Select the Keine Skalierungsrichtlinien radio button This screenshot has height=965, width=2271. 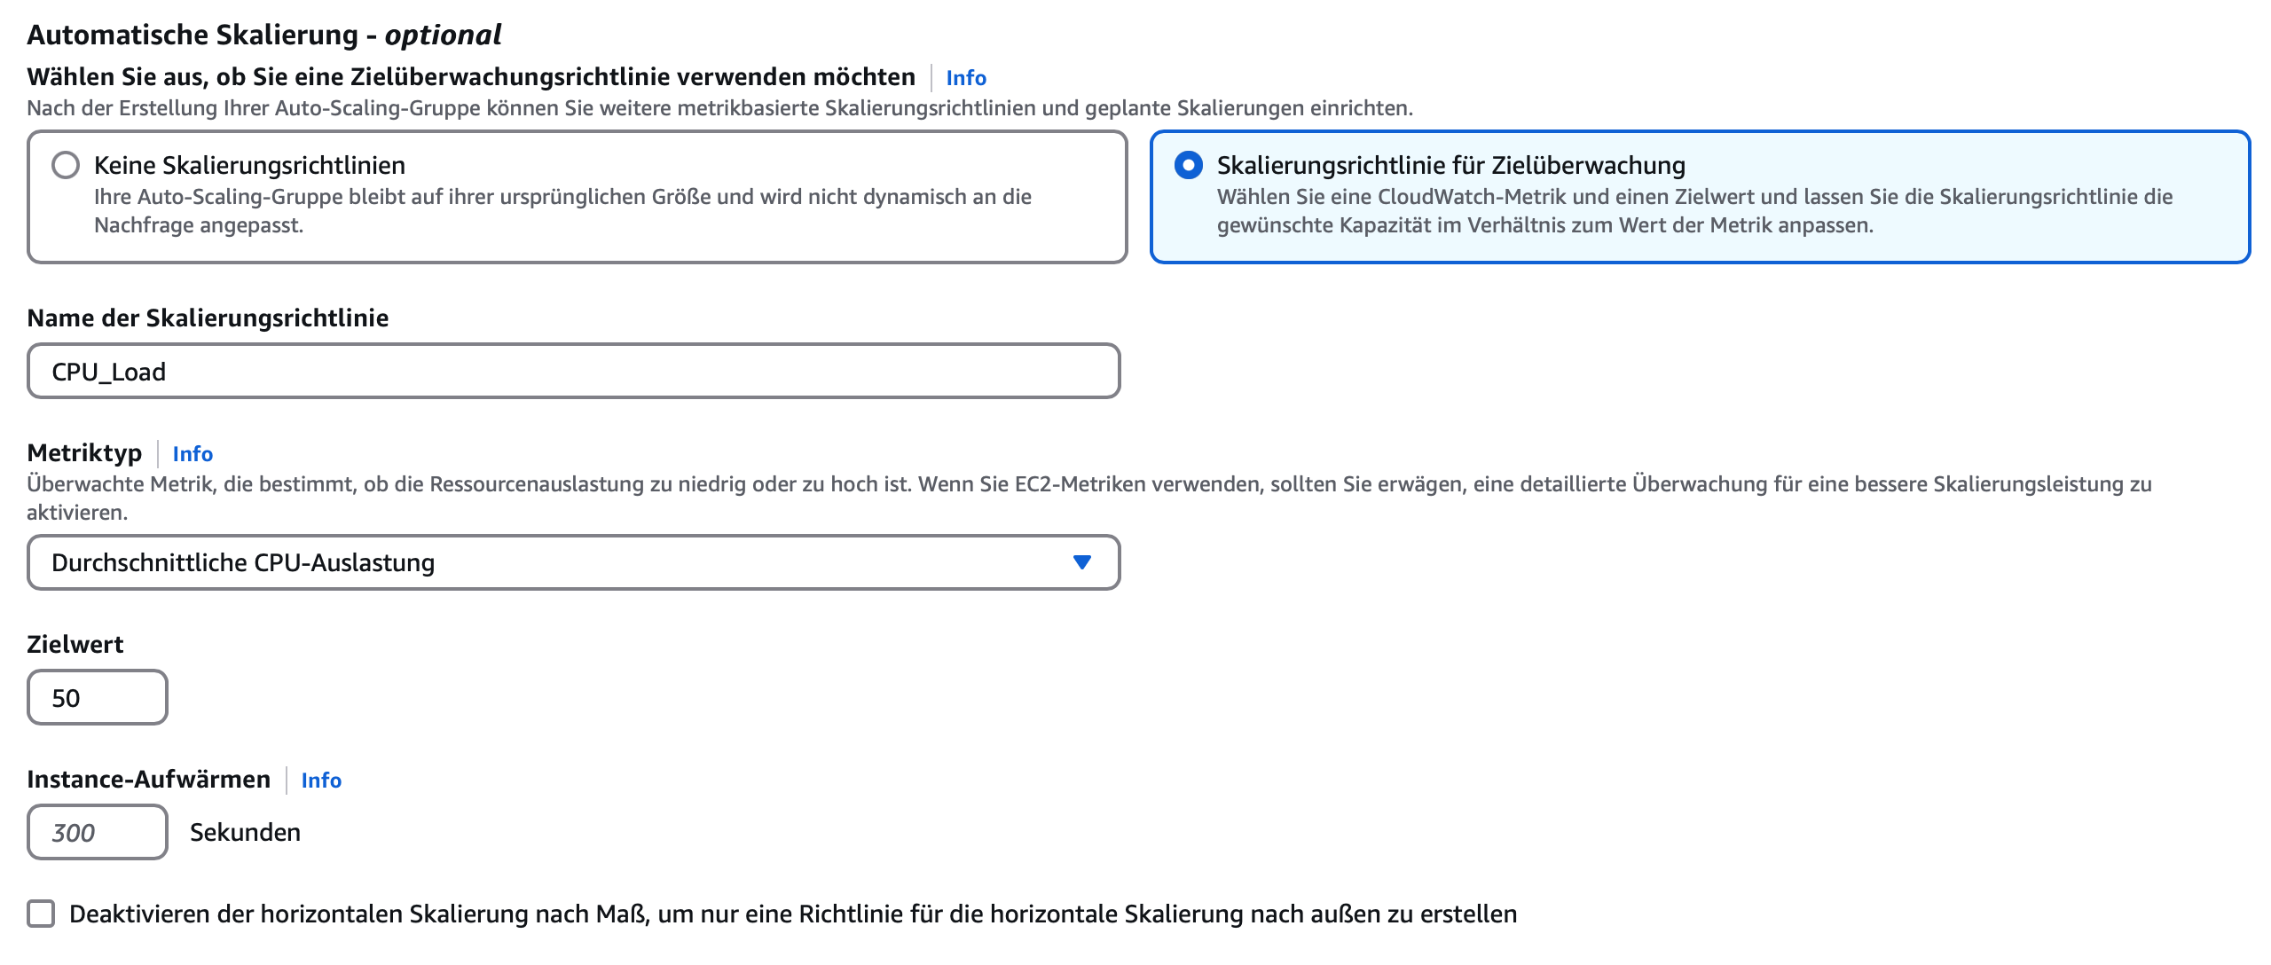66,166
